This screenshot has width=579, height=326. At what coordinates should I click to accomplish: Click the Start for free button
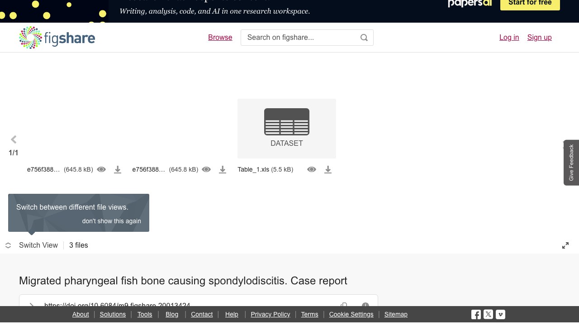pyautogui.click(x=530, y=4)
